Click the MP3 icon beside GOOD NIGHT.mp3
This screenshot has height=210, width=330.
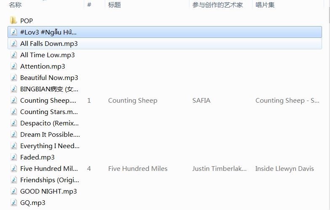click(13, 191)
